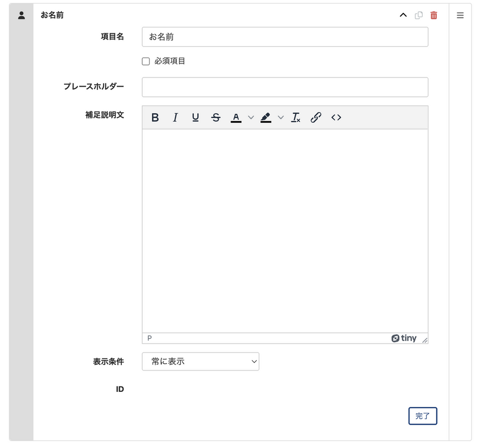Open the 表示条件 dropdown
The image size is (477, 444).
pos(200,362)
